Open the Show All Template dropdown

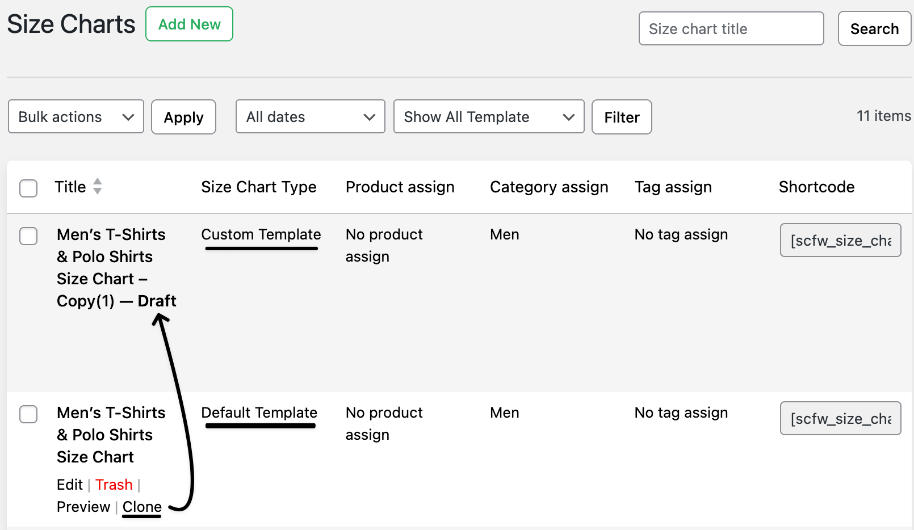click(488, 117)
